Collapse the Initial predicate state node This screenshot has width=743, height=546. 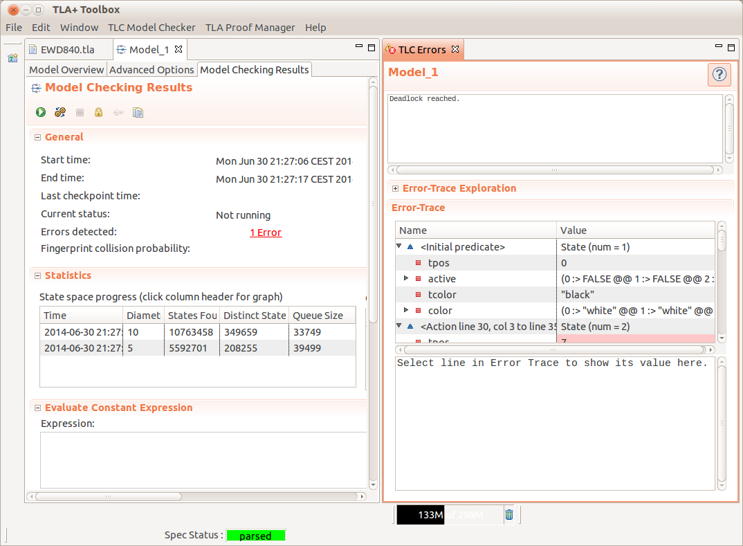tap(399, 246)
